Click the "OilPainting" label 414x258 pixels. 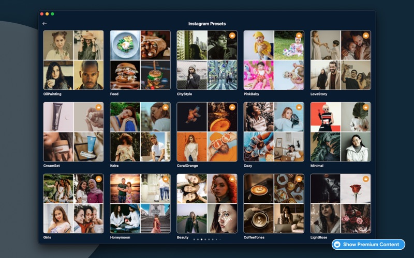(x=52, y=94)
